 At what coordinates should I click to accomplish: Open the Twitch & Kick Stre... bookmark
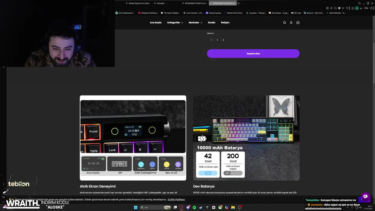point(233,13)
